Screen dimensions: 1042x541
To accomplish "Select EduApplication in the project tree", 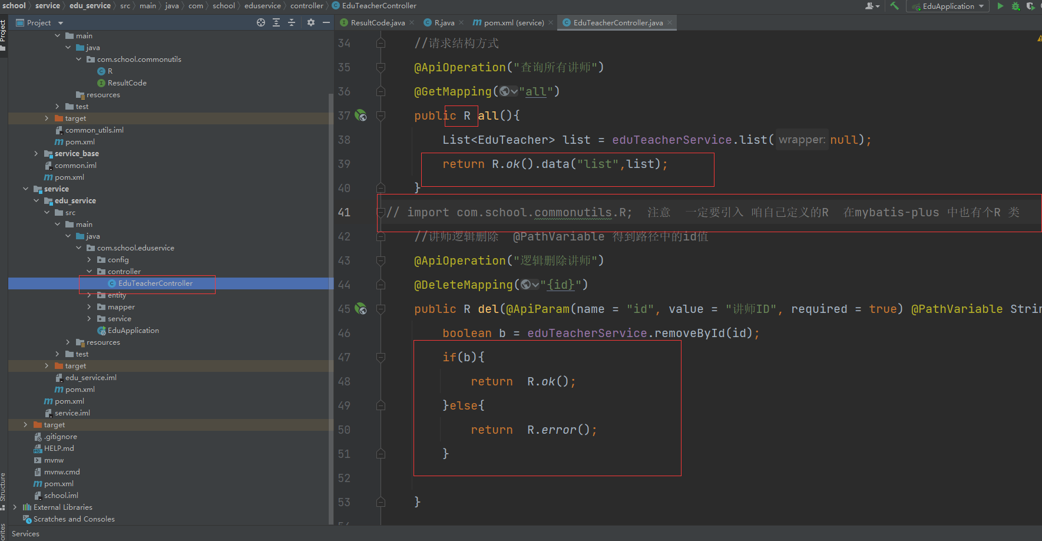I will coord(133,330).
